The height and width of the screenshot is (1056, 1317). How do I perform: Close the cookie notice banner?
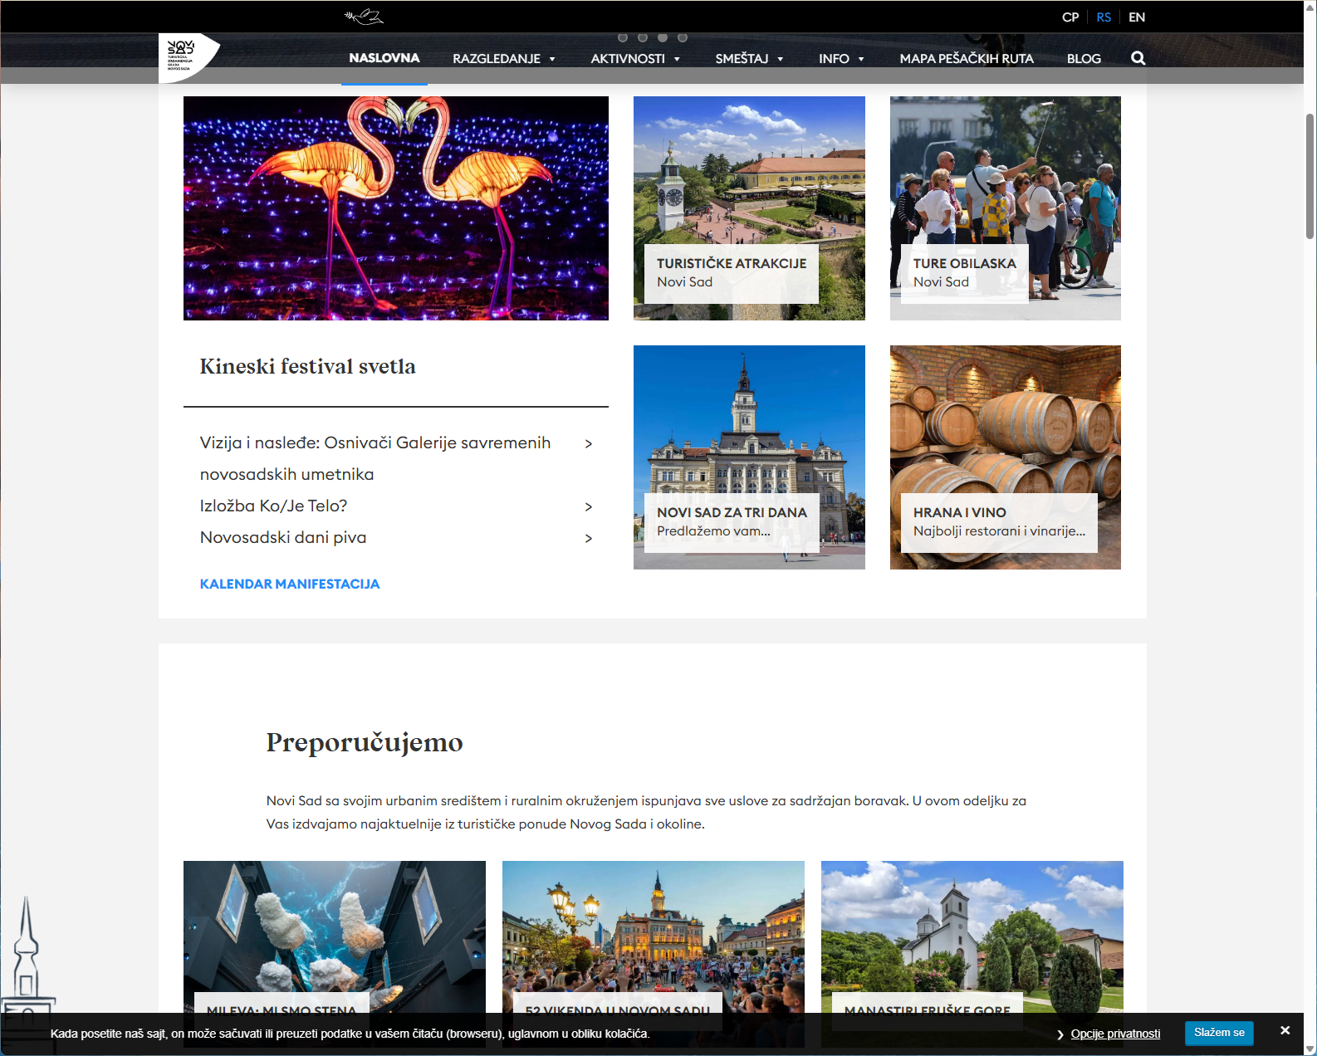(1285, 1030)
